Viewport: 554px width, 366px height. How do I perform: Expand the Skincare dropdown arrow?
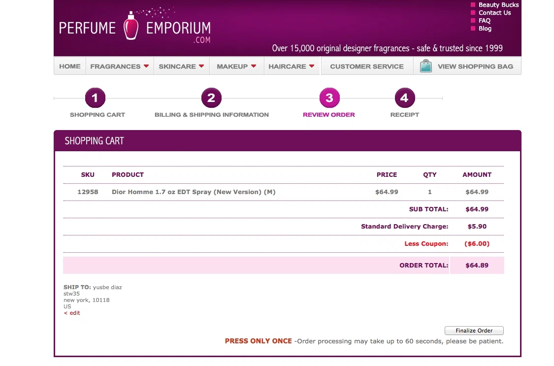201,66
